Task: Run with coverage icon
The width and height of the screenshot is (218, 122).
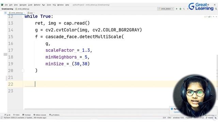Action: coord(184,9)
